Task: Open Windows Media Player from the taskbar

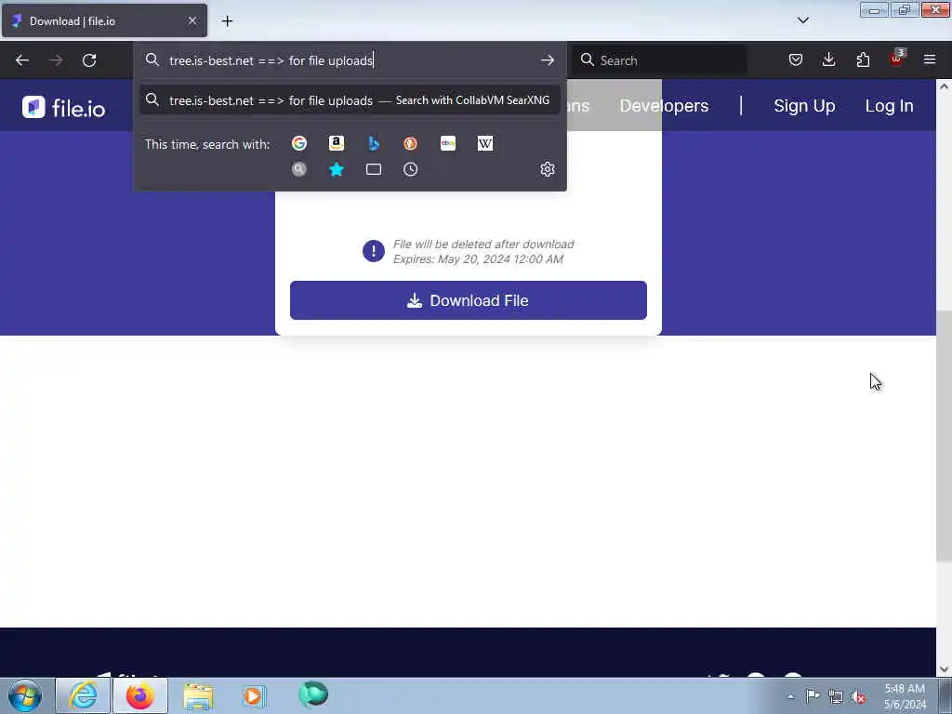Action: pyautogui.click(x=254, y=695)
